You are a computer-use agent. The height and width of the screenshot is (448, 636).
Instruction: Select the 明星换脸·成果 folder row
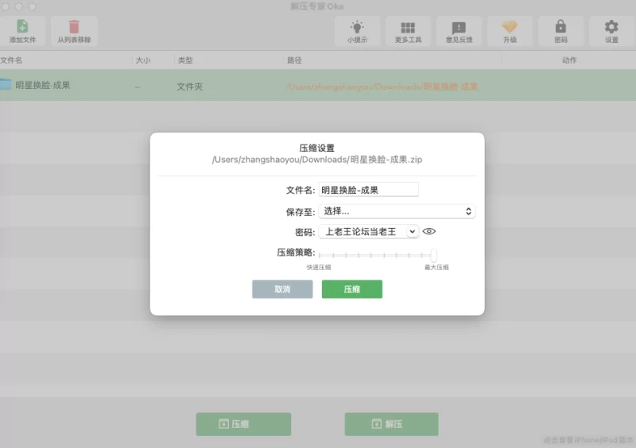click(x=238, y=86)
